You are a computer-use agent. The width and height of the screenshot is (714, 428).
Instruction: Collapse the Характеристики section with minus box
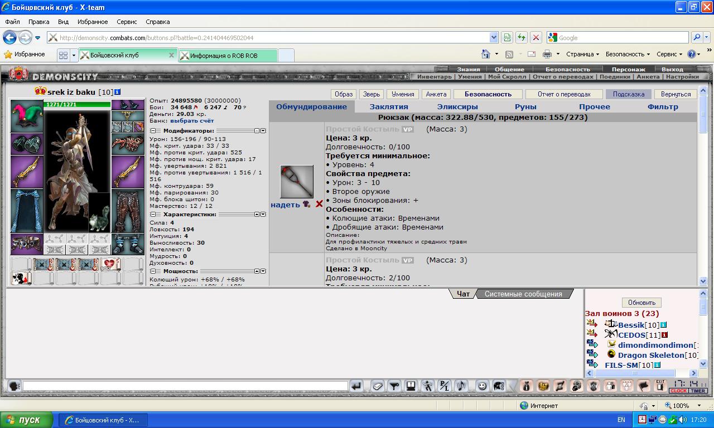(152, 214)
